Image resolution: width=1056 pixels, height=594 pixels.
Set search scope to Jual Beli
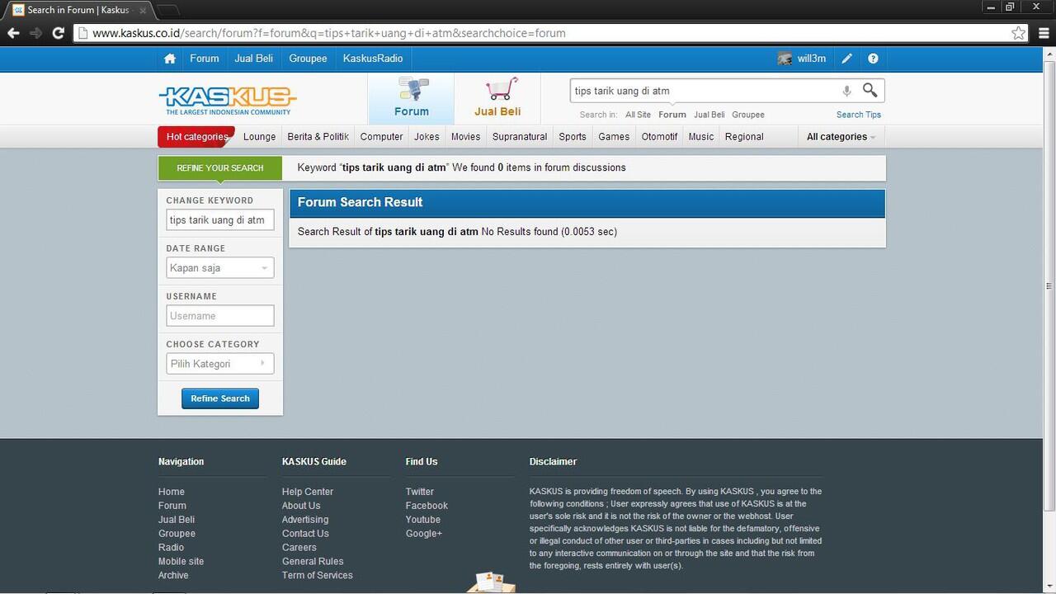(x=709, y=115)
